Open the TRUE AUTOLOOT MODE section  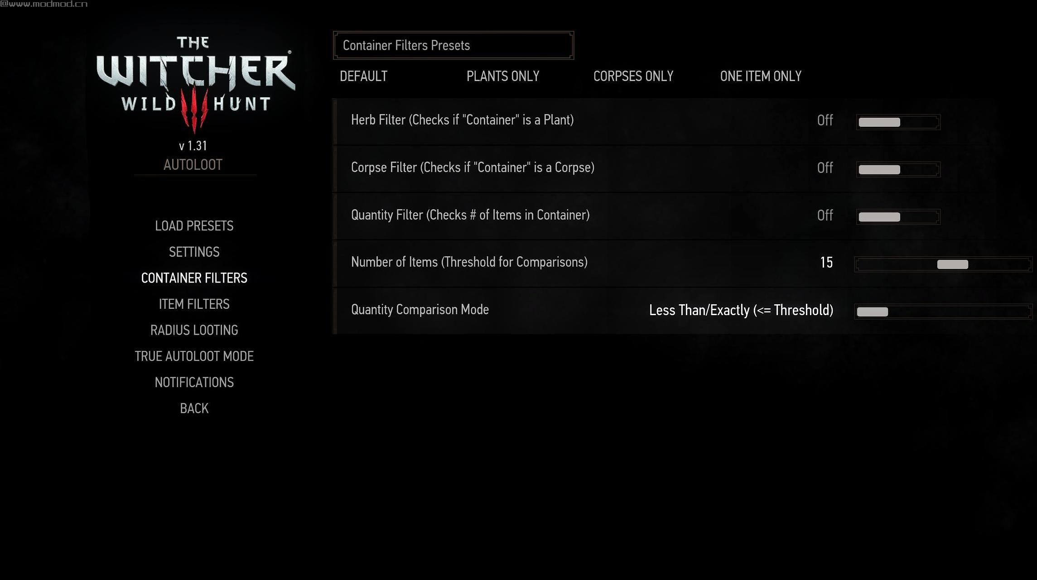tap(194, 356)
